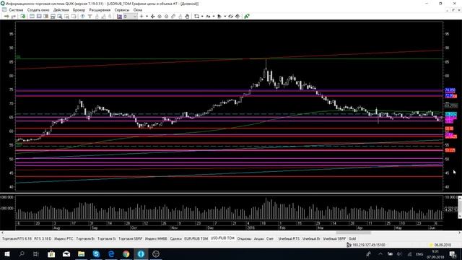462x260 pixels.
Task: Click the red 53.225 price level label
Action: click(450, 150)
